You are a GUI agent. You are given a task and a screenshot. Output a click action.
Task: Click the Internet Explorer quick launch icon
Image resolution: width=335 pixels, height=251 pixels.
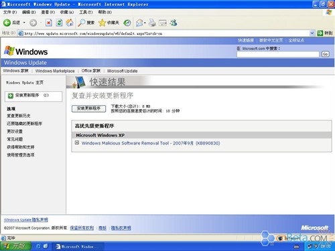click(x=38, y=246)
